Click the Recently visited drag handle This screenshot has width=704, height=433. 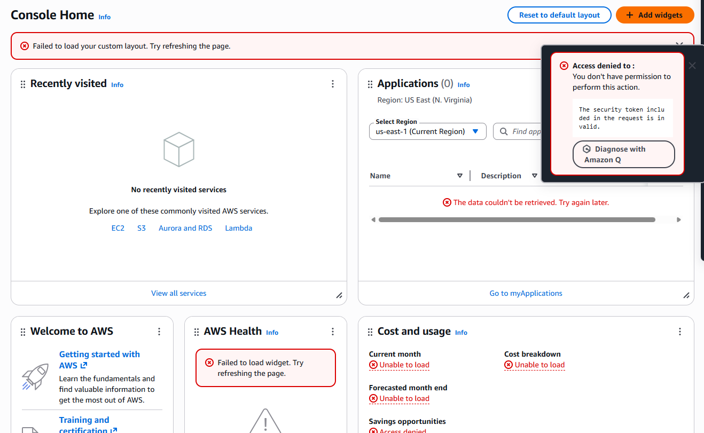click(x=23, y=84)
